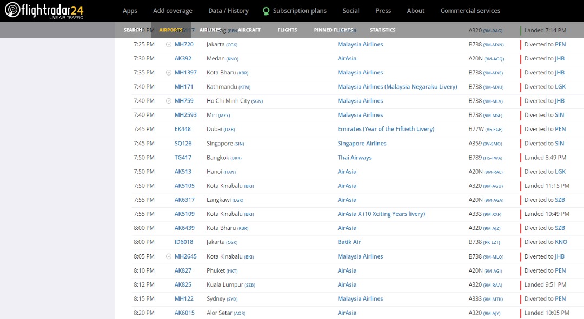Select 'Kathmandu (KTM)' origin text
The width and height of the screenshot is (584, 319).
coord(228,86)
